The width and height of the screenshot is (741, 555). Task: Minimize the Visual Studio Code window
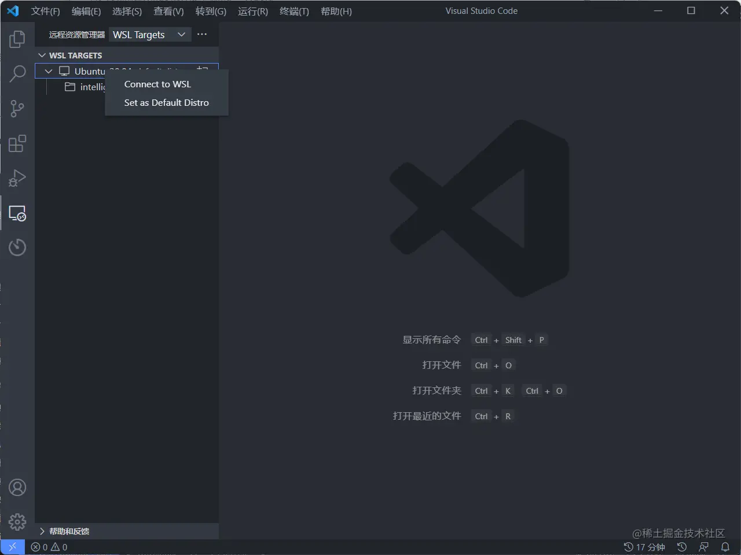pyautogui.click(x=658, y=11)
